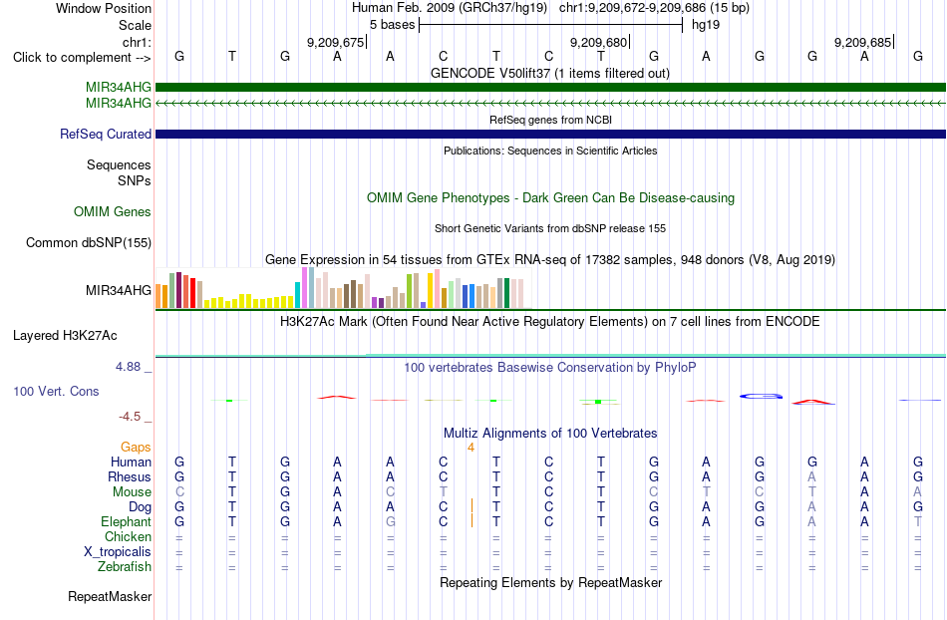Click the SNPs track label

[135, 180]
